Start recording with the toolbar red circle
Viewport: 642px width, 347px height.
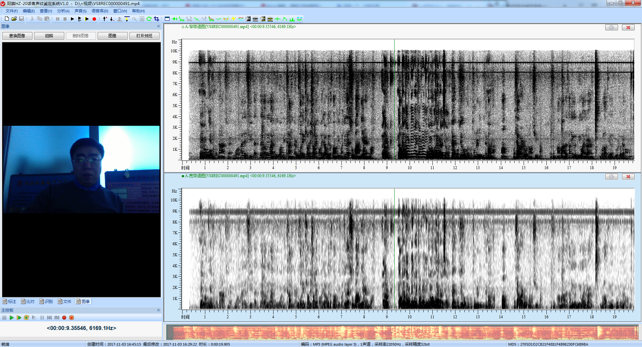click(94, 19)
